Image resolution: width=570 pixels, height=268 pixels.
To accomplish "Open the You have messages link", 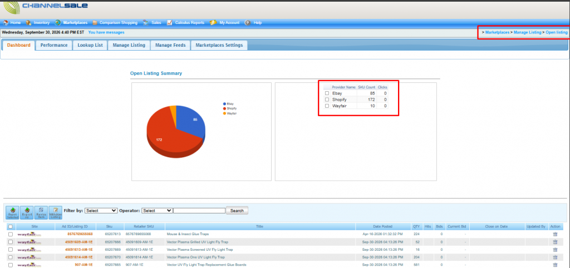I will 106,32.
